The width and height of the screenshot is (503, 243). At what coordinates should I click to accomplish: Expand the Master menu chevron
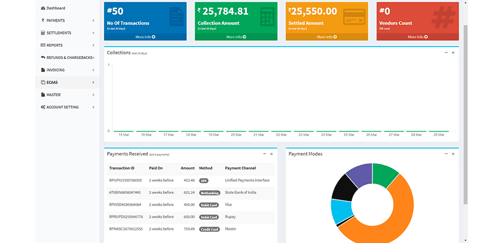pos(94,95)
